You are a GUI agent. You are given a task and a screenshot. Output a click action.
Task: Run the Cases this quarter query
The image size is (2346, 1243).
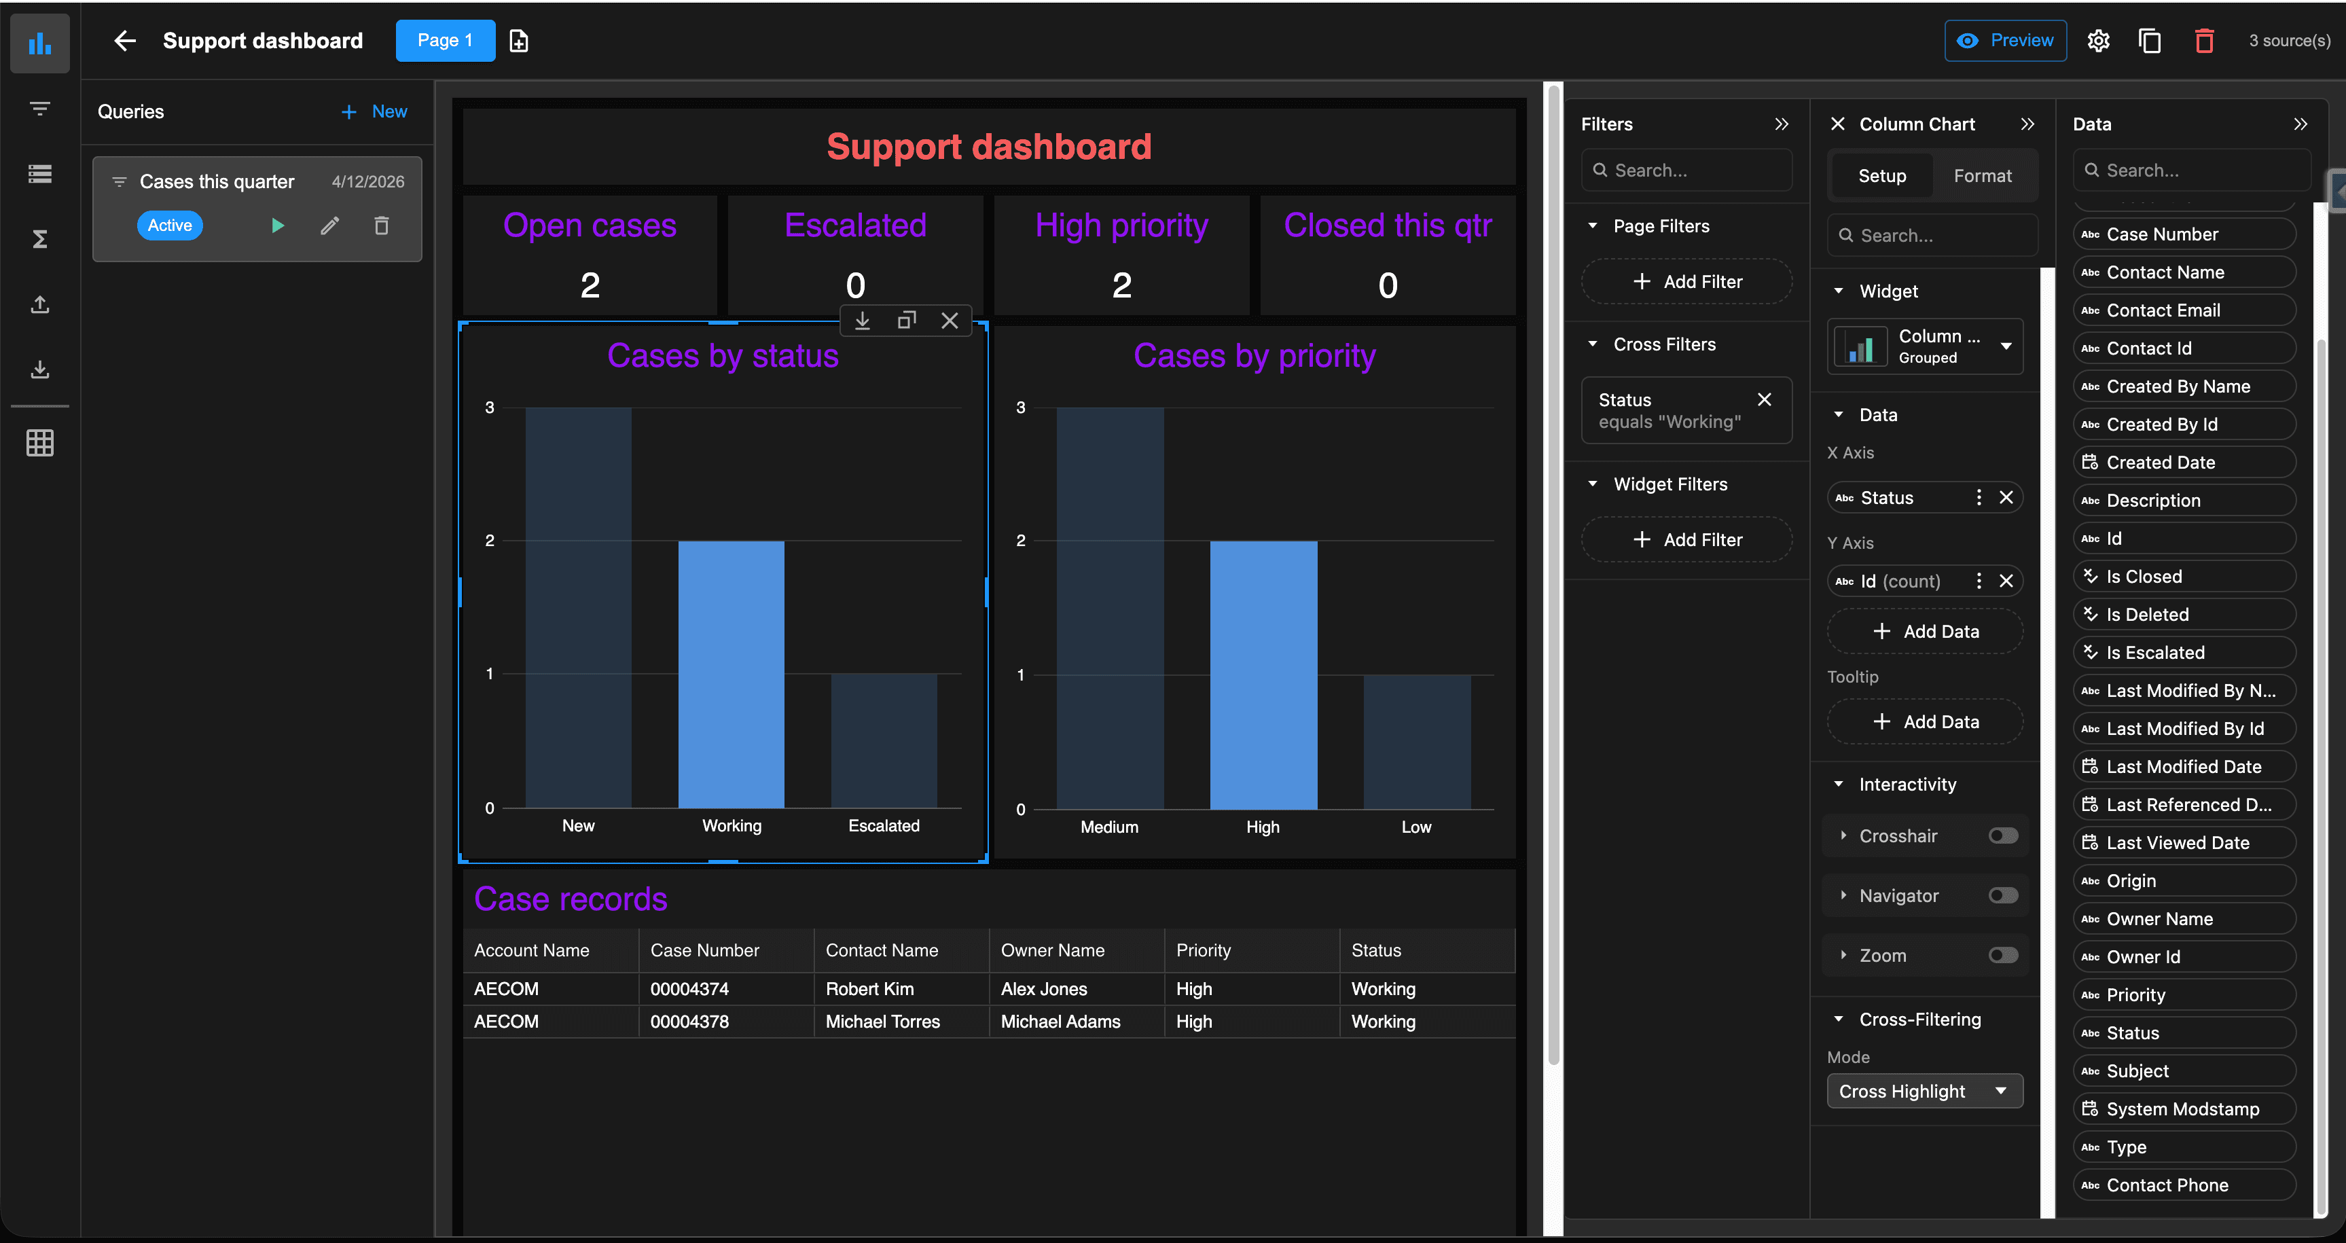pyautogui.click(x=278, y=225)
